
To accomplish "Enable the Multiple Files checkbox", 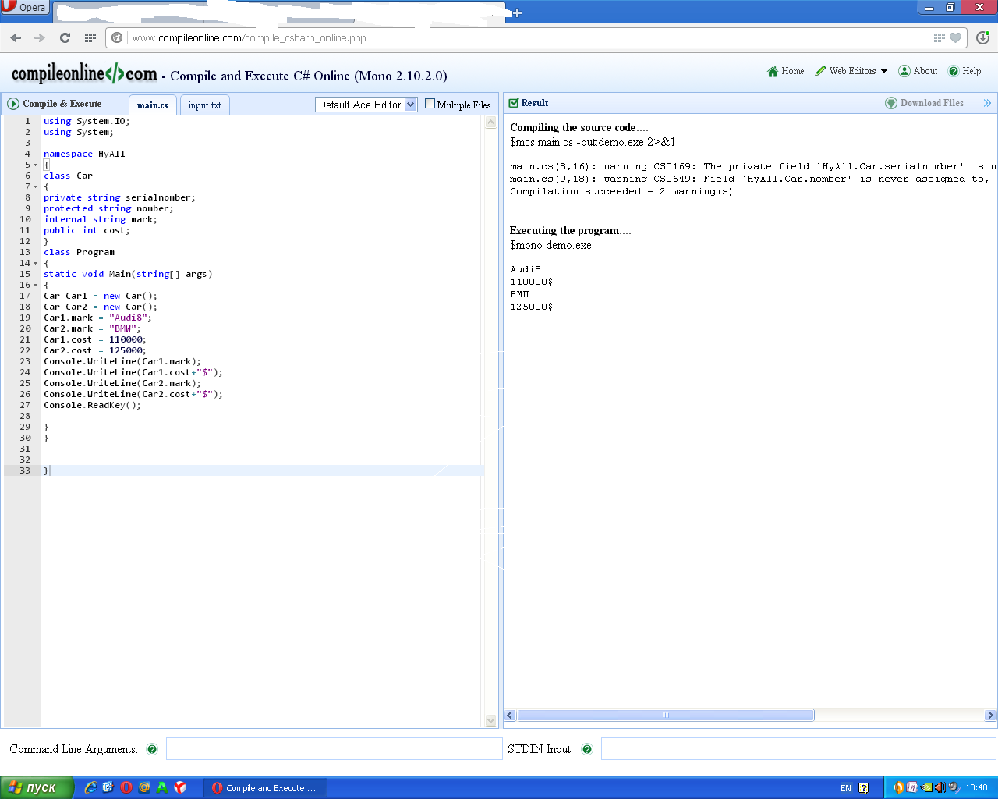I will 430,104.
